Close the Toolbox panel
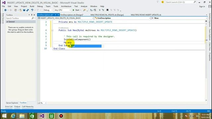Image resolution: width=212 pixels, height=119 pixels. tap(34, 15)
